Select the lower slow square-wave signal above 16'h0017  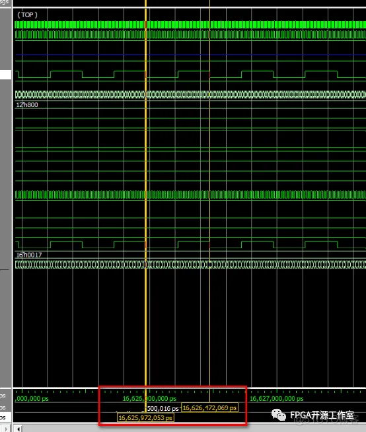point(190,244)
